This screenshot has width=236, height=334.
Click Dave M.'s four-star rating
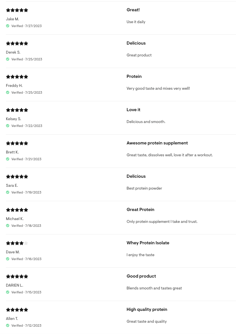coord(17,243)
